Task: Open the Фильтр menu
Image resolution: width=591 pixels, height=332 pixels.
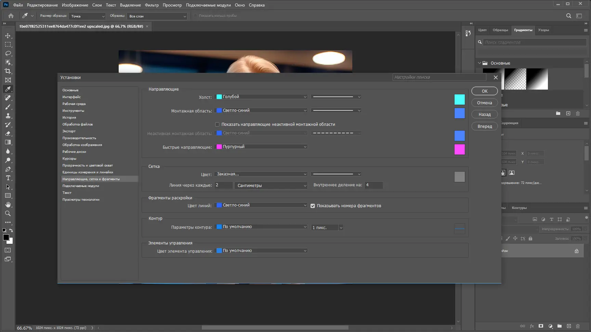Action: (152, 5)
